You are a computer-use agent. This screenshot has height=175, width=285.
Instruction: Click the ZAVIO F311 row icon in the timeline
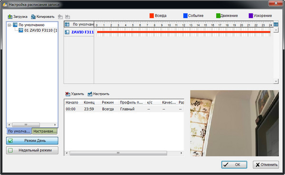point(67,32)
